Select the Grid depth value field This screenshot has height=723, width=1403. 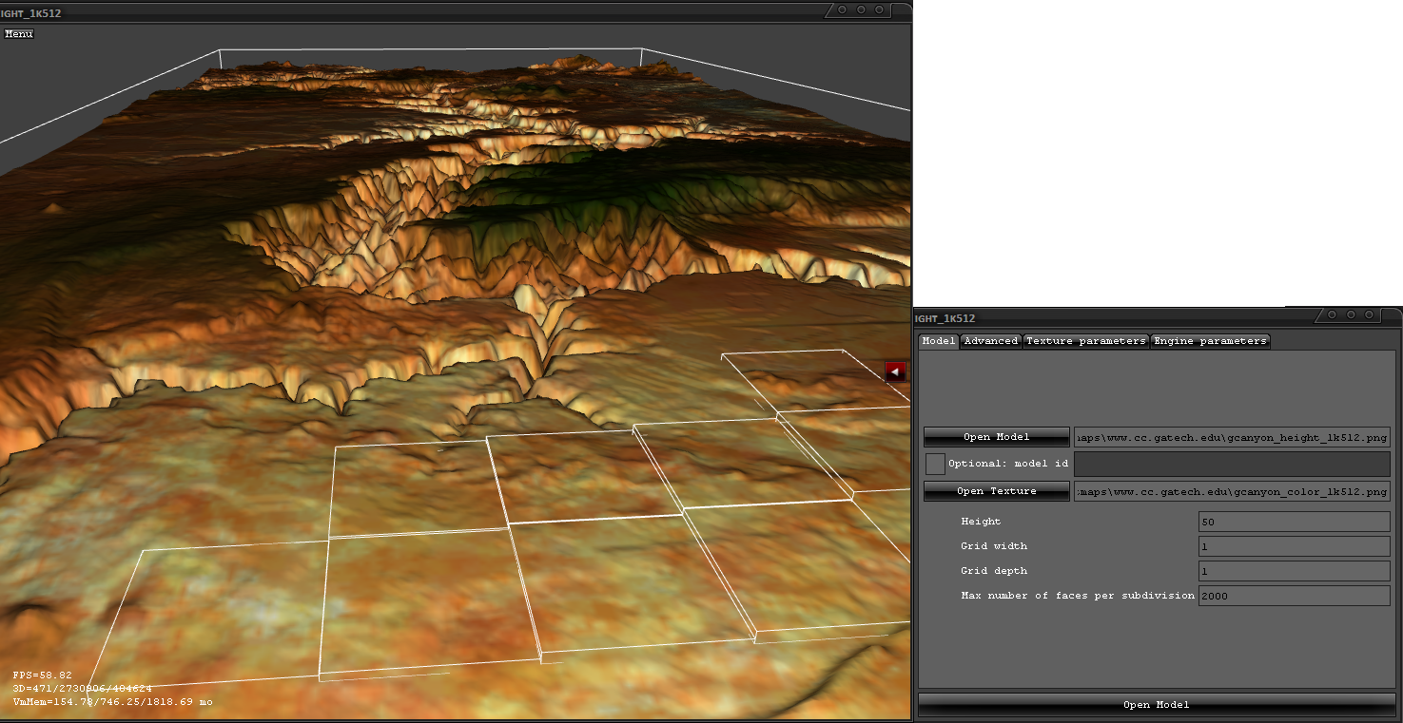(1294, 571)
